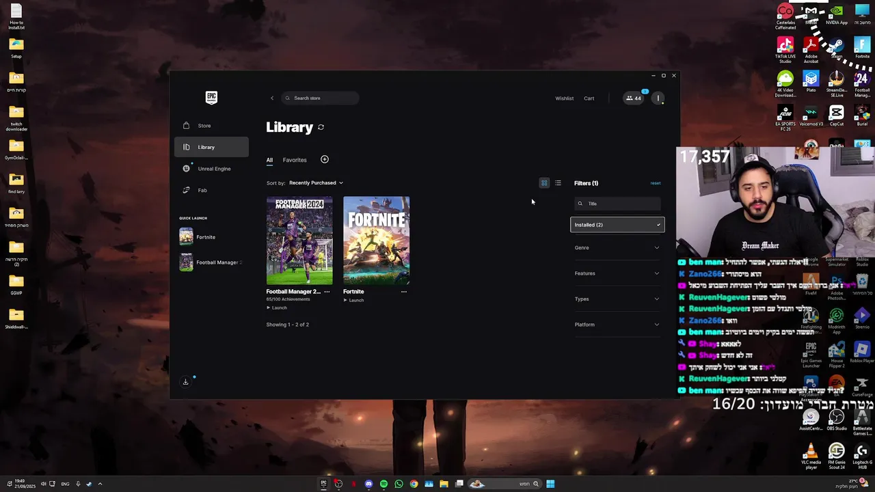Reset the library filters
The height and width of the screenshot is (492, 875).
pos(656,183)
